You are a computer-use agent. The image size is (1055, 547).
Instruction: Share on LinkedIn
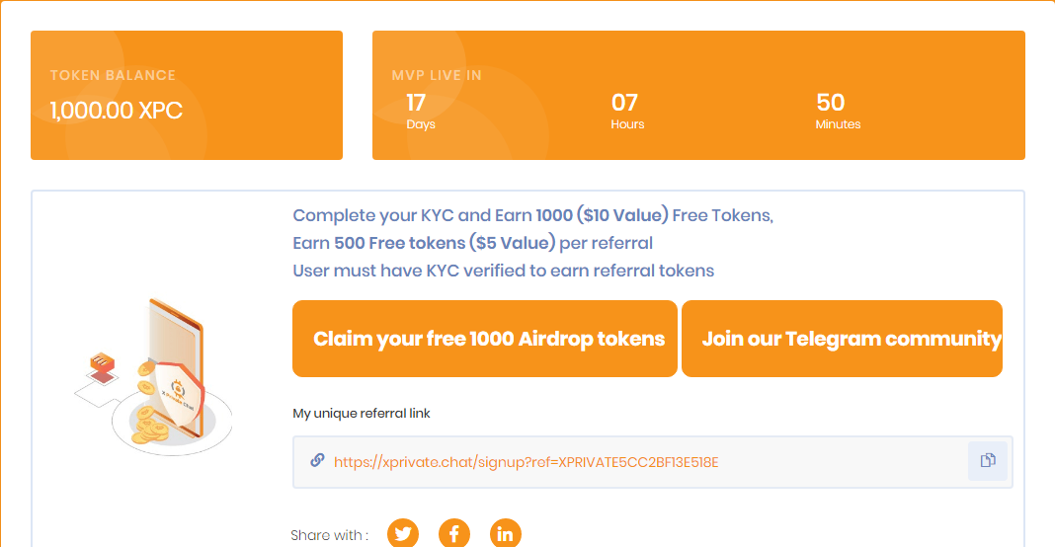pos(506,534)
